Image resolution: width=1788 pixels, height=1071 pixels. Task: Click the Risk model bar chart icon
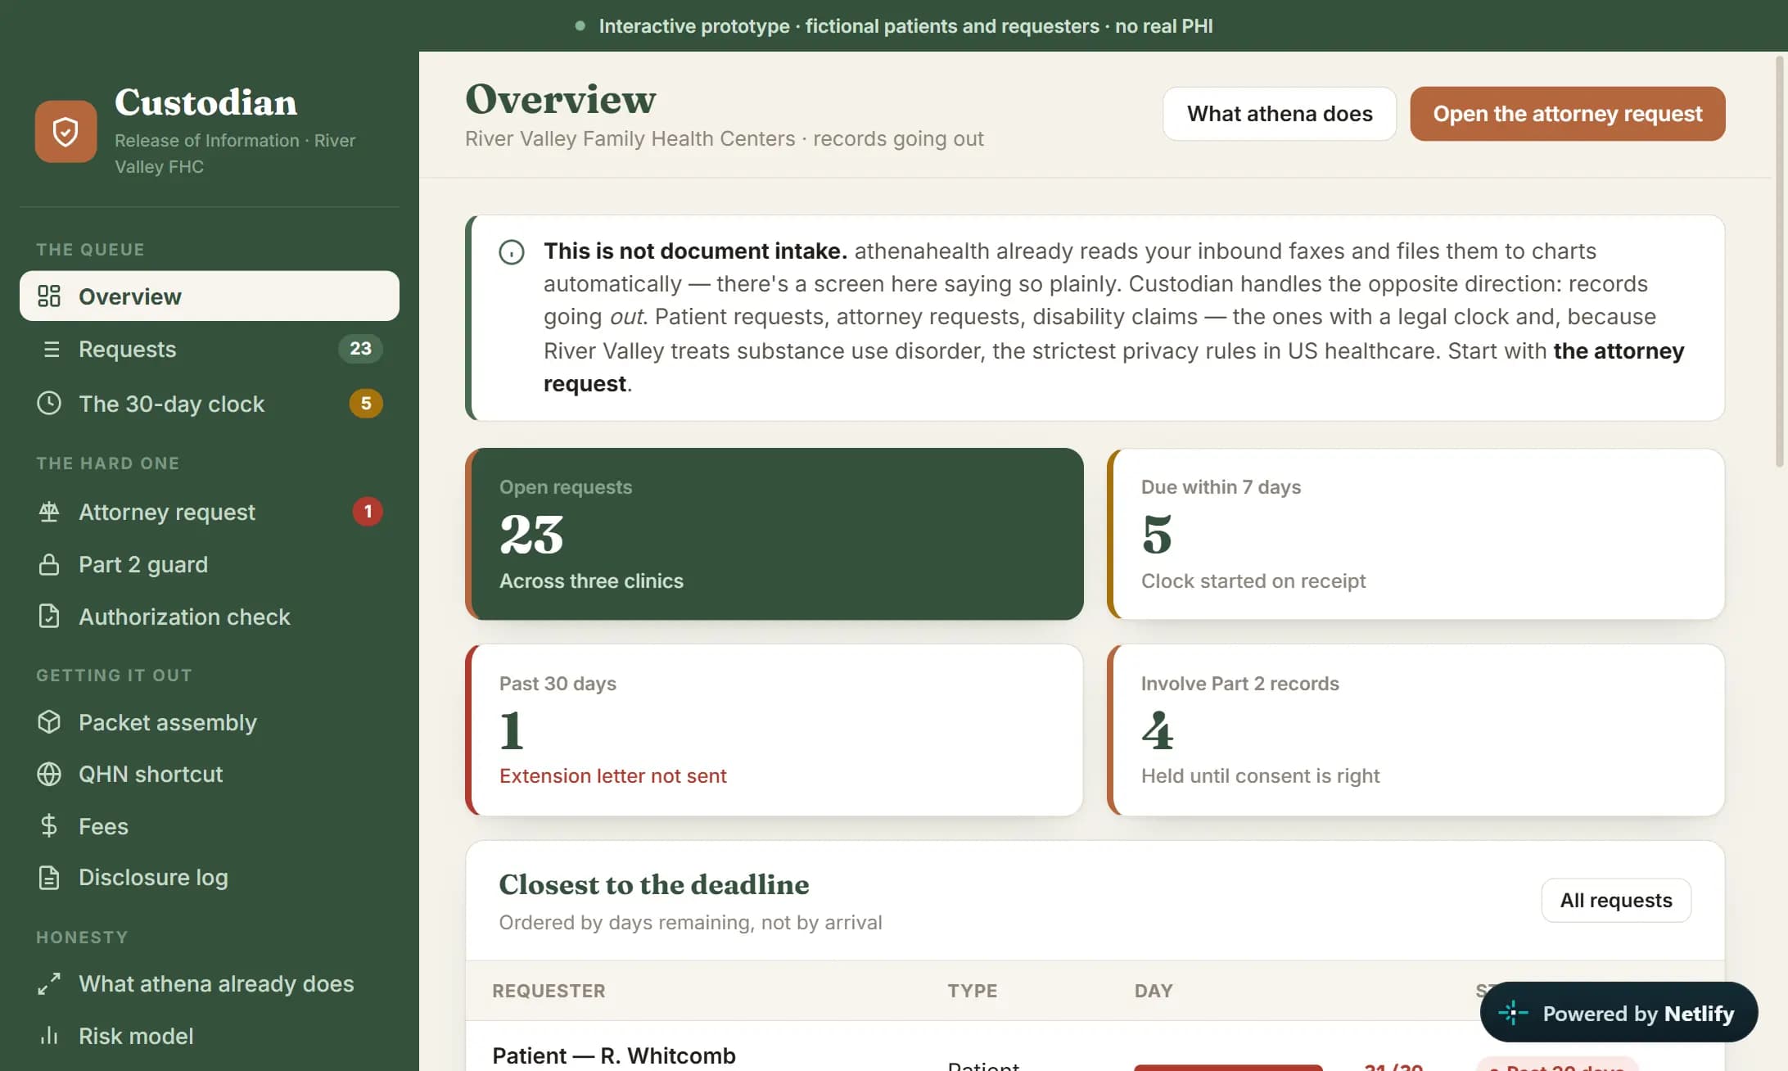point(49,1035)
